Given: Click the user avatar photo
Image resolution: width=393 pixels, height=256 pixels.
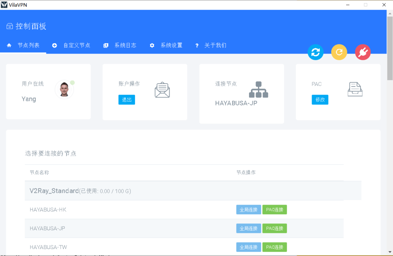Looking at the screenshot, I should click(x=64, y=89).
